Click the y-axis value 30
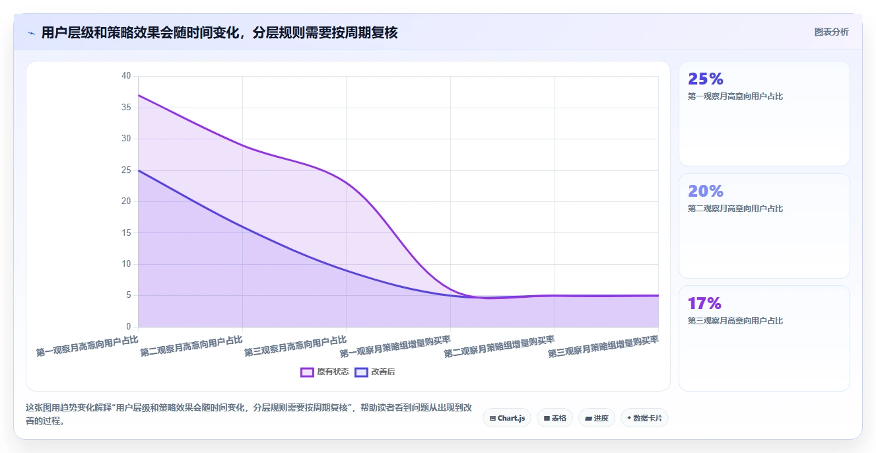Image resolution: width=876 pixels, height=453 pixels. [126, 139]
